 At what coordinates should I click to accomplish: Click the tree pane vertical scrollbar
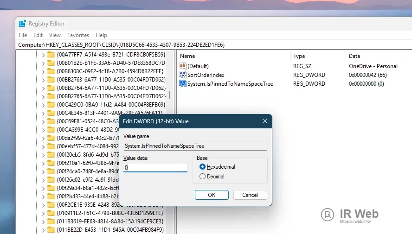pos(170,139)
